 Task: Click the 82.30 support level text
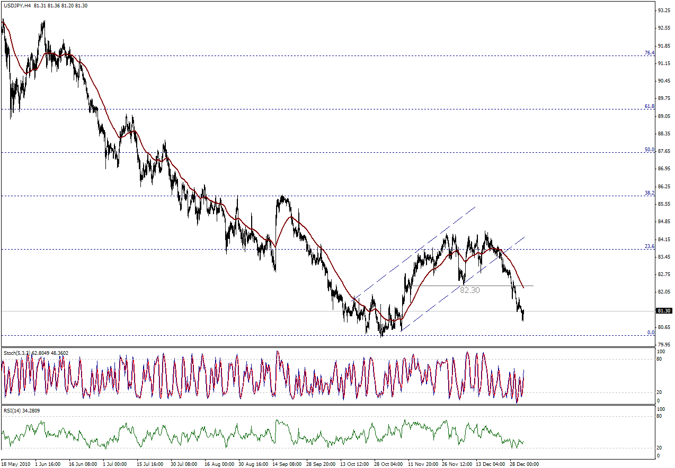(469, 290)
